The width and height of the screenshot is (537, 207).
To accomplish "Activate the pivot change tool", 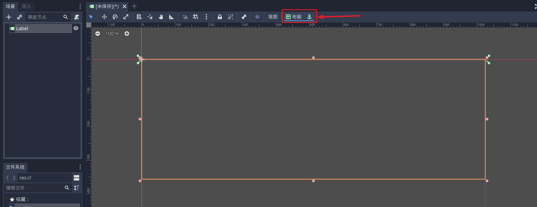I will (x=150, y=17).
